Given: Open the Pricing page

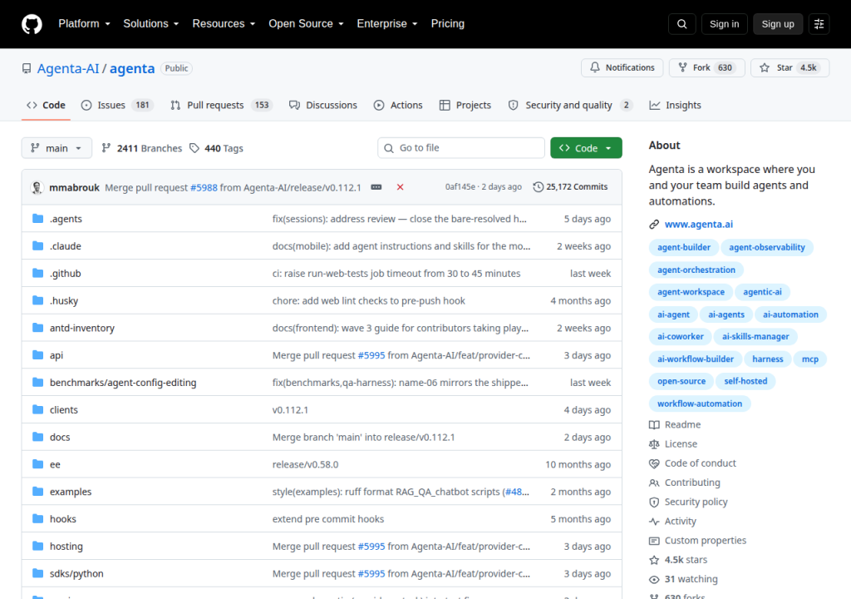Looking at the screenshot, I should (x=448, y=24).
